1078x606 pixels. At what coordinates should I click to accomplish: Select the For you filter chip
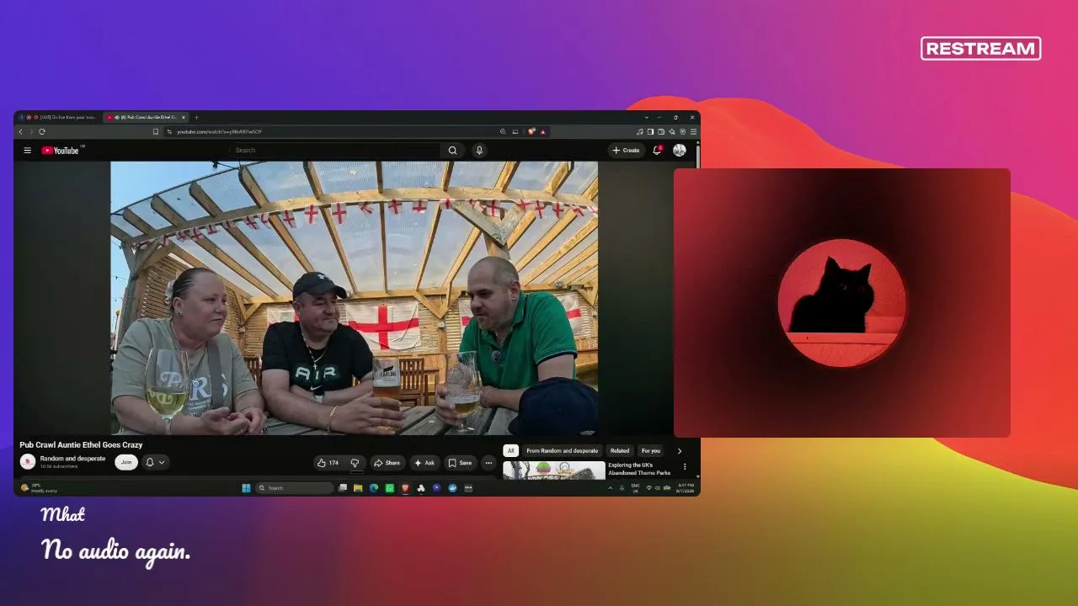tap(650, 451)
